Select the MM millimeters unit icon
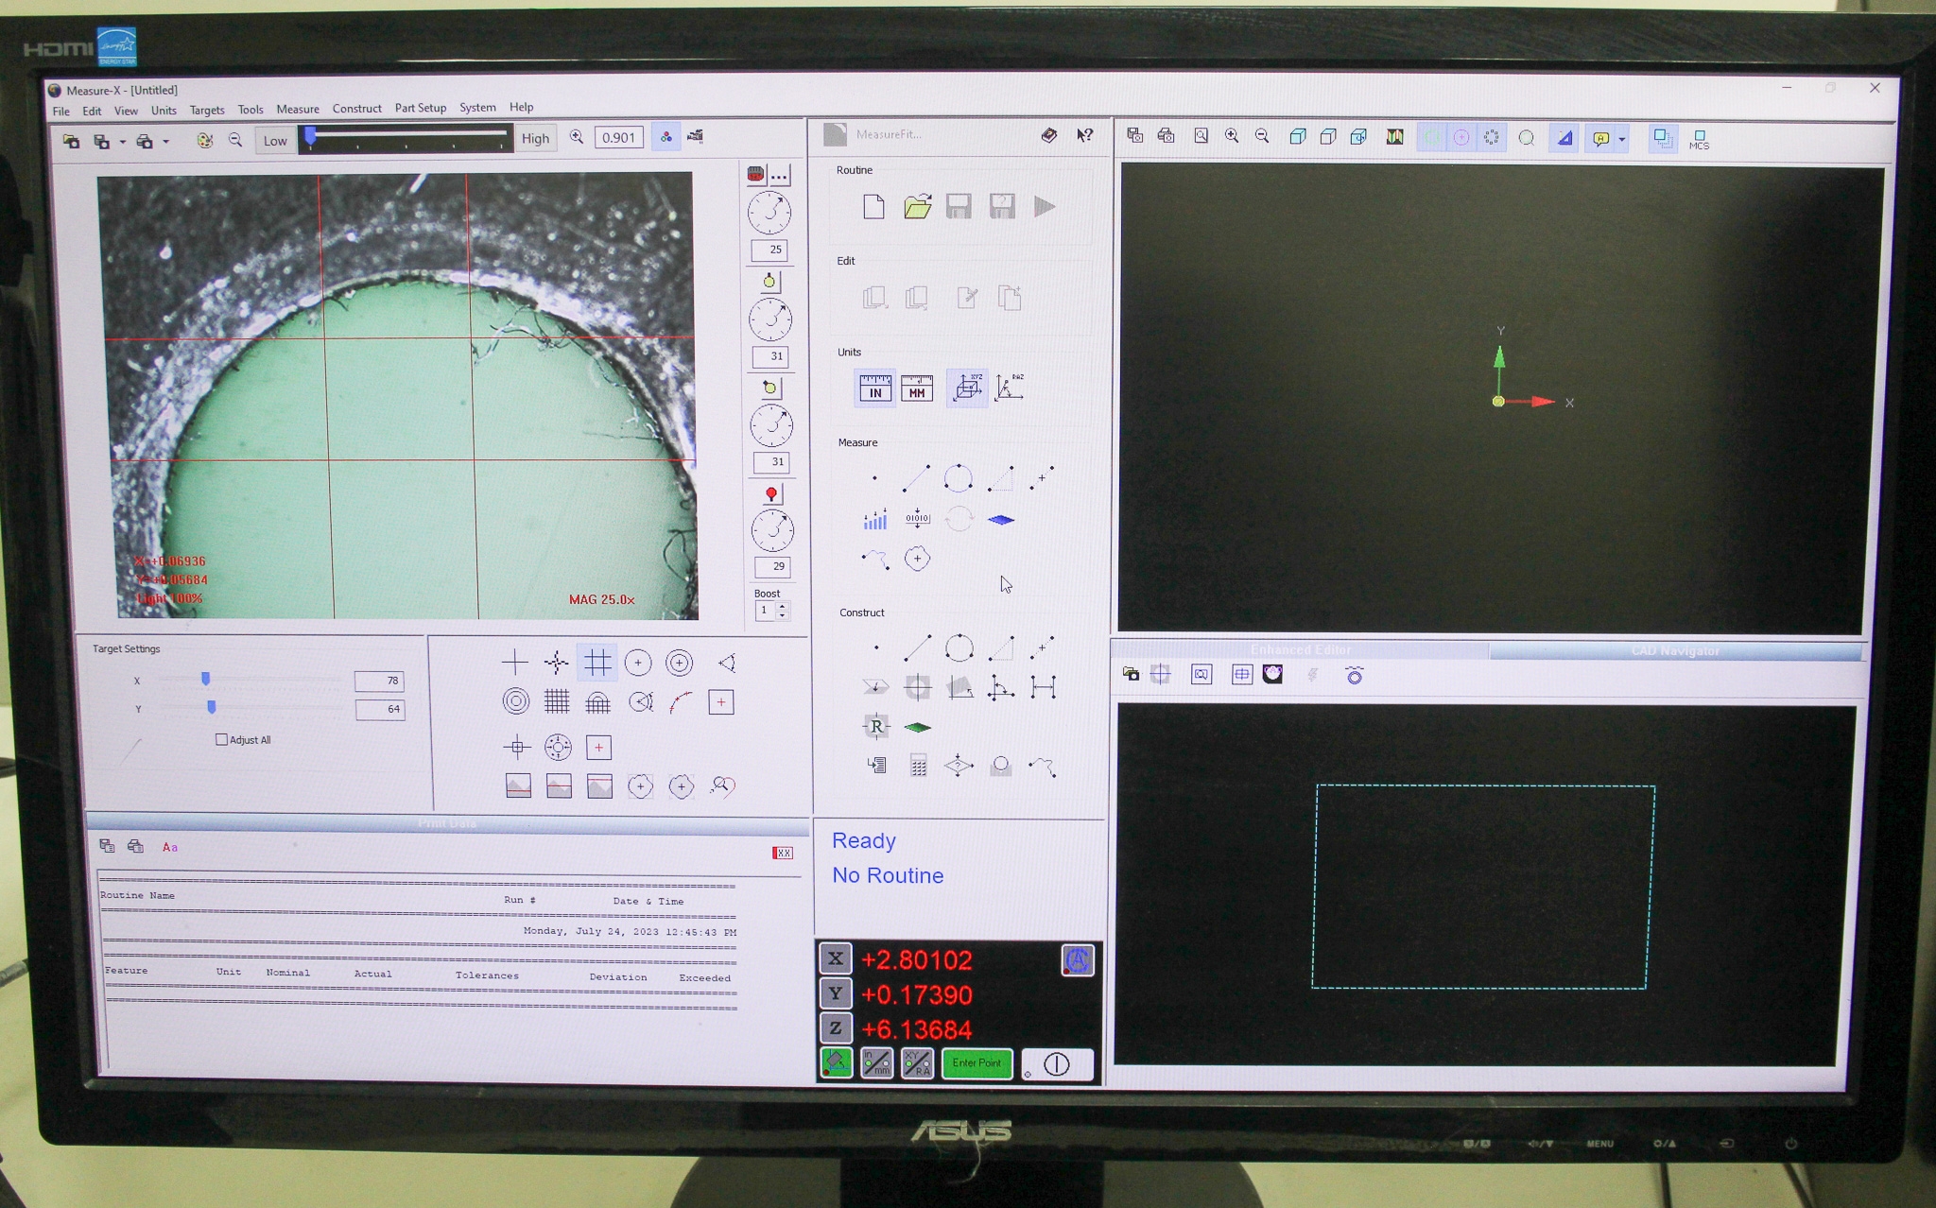This screenshot has width=1936, height=1208. pyautogui.click(x=915, y=389)
